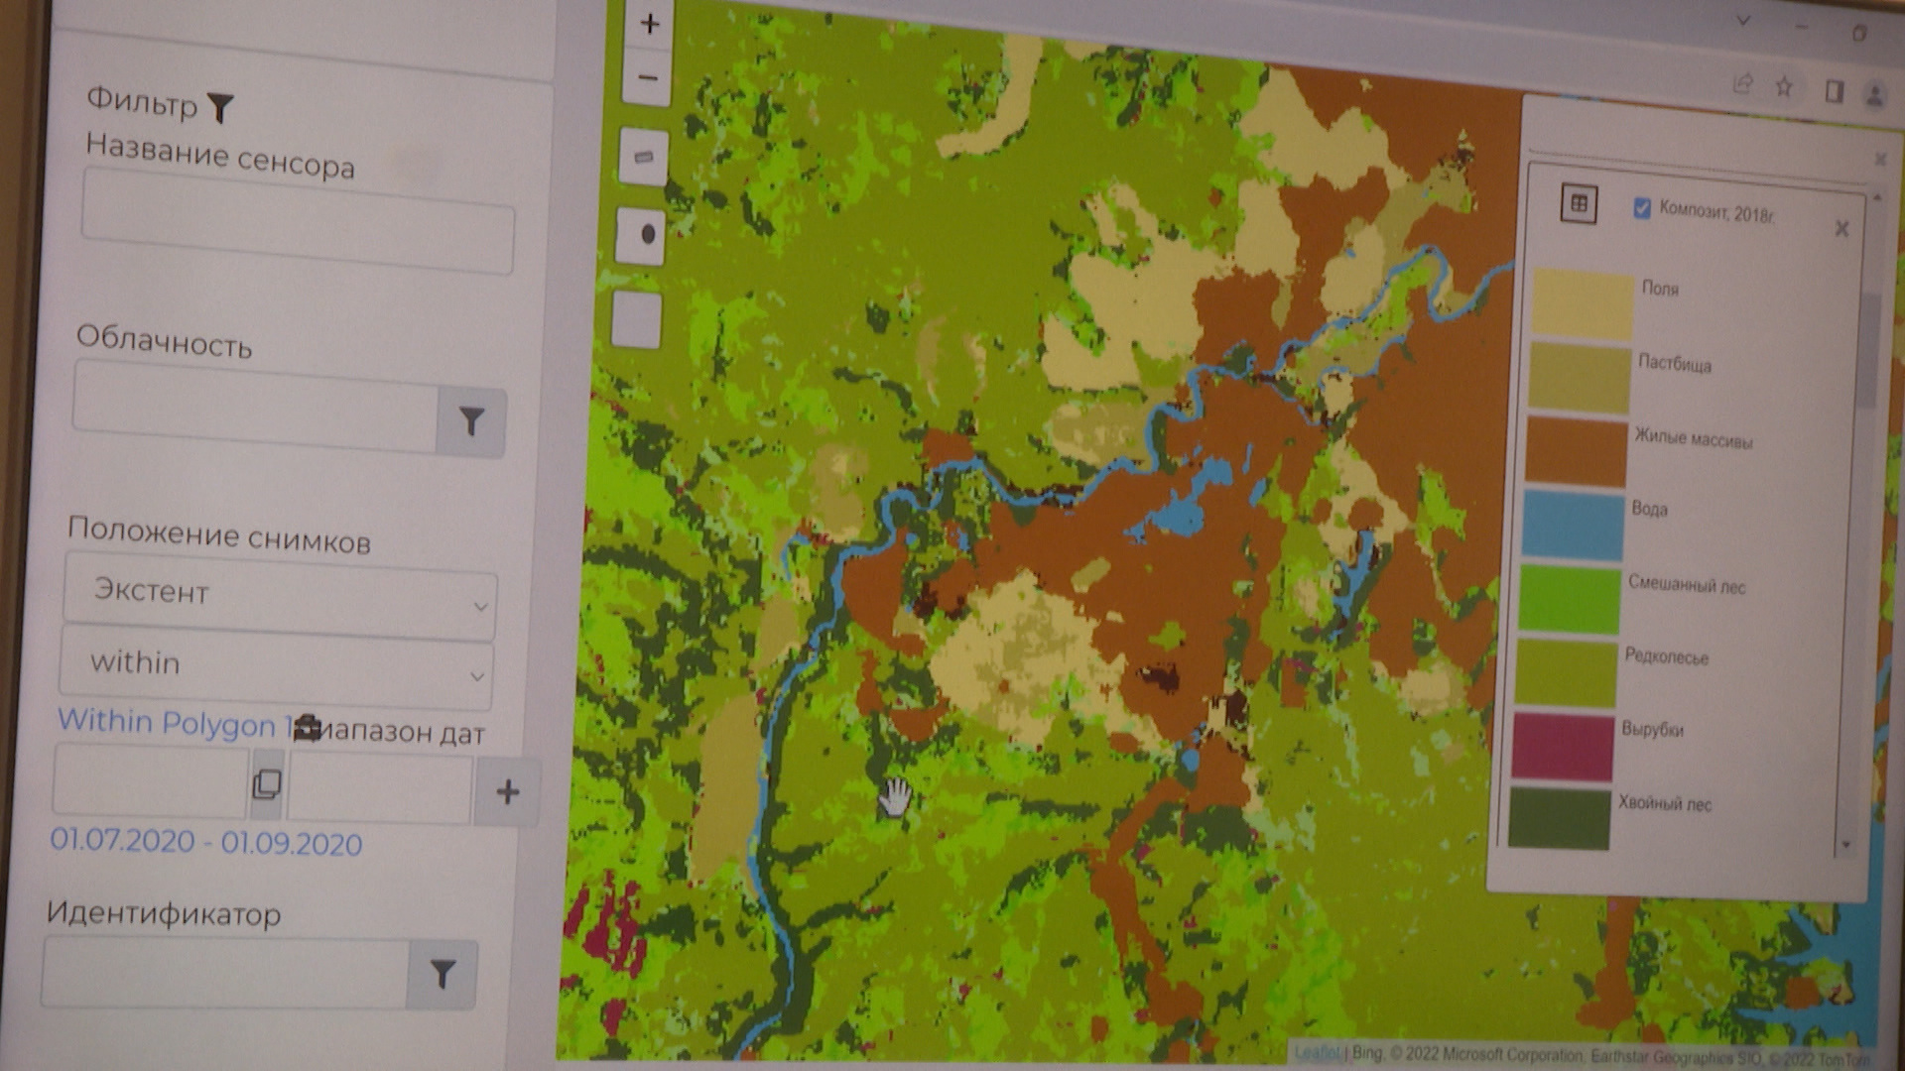Toggle the Композит, 2018г. layer checkbox
The height and width of the screenshot is (1071, 1905).
(x=1642, y=208)
